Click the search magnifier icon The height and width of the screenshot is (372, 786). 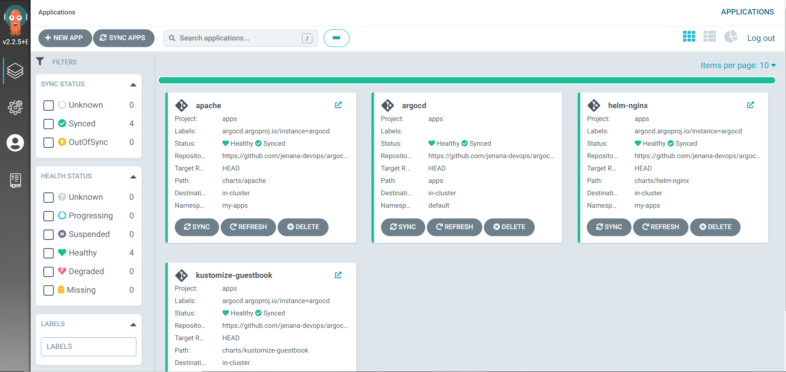click(172, 38)
